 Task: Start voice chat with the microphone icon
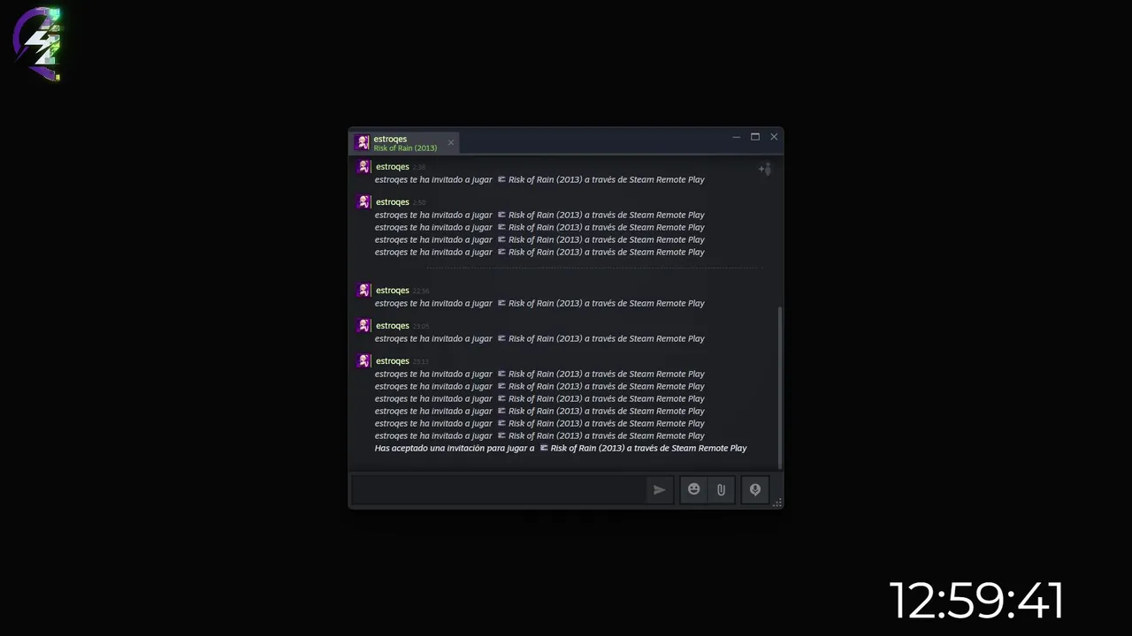(x=755, y=489)
